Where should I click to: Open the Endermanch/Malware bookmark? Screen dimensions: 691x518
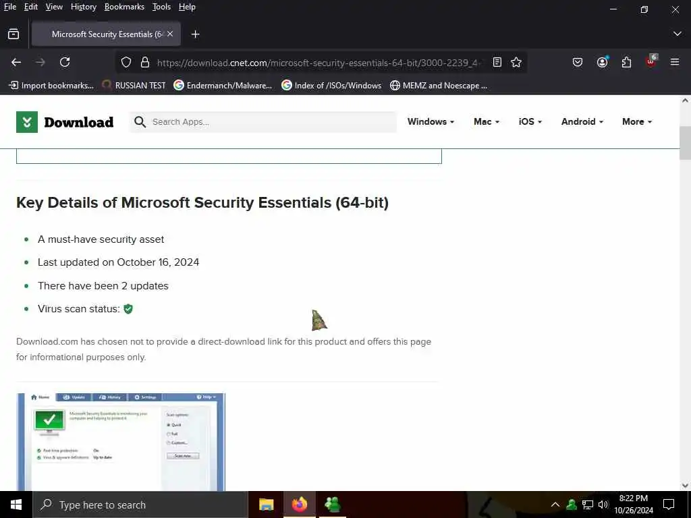[x=223, y=86]
